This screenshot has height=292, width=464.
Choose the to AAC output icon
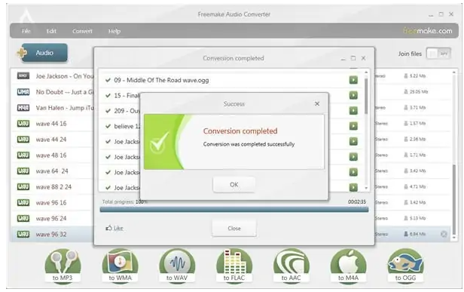tap(292, 266)
